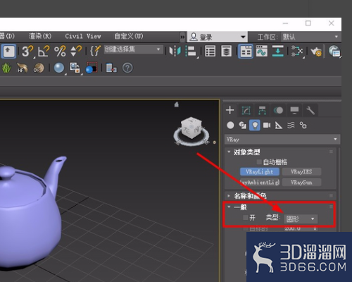Viewport: 352px width, 282px height.
Task: Open the Hierarchy panel tab
Action: coord(262,110)
